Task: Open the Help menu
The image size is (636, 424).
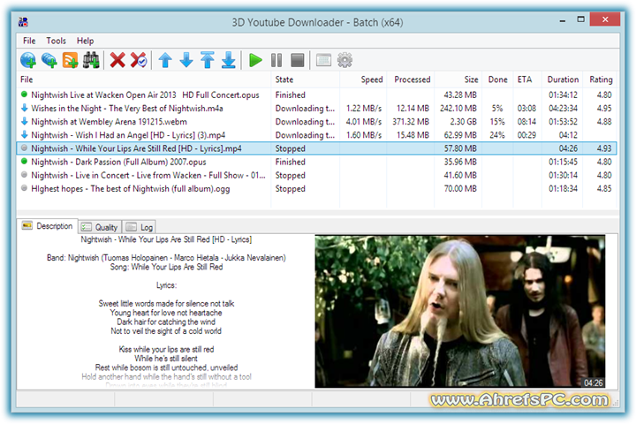Action: [85, 41]
